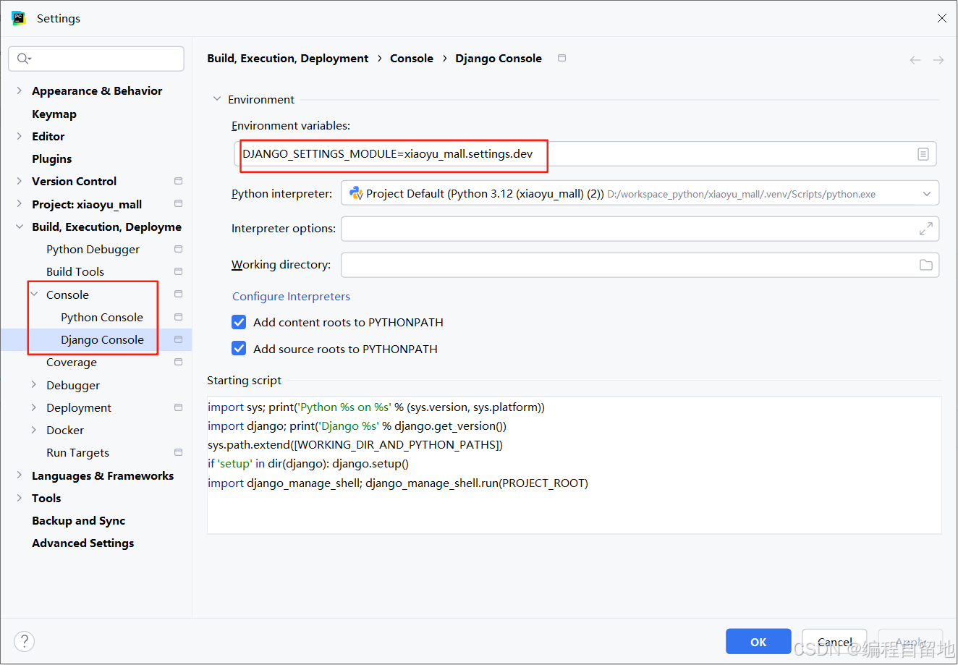
Task: Collapse the Environment section
Action: [216, 99]
